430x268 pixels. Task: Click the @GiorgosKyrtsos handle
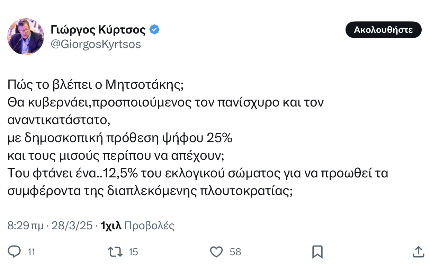96,45
